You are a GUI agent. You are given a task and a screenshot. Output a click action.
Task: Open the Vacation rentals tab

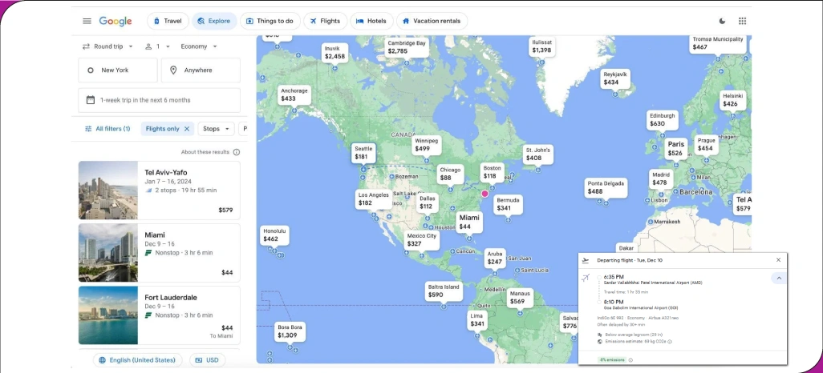(432, 21)
